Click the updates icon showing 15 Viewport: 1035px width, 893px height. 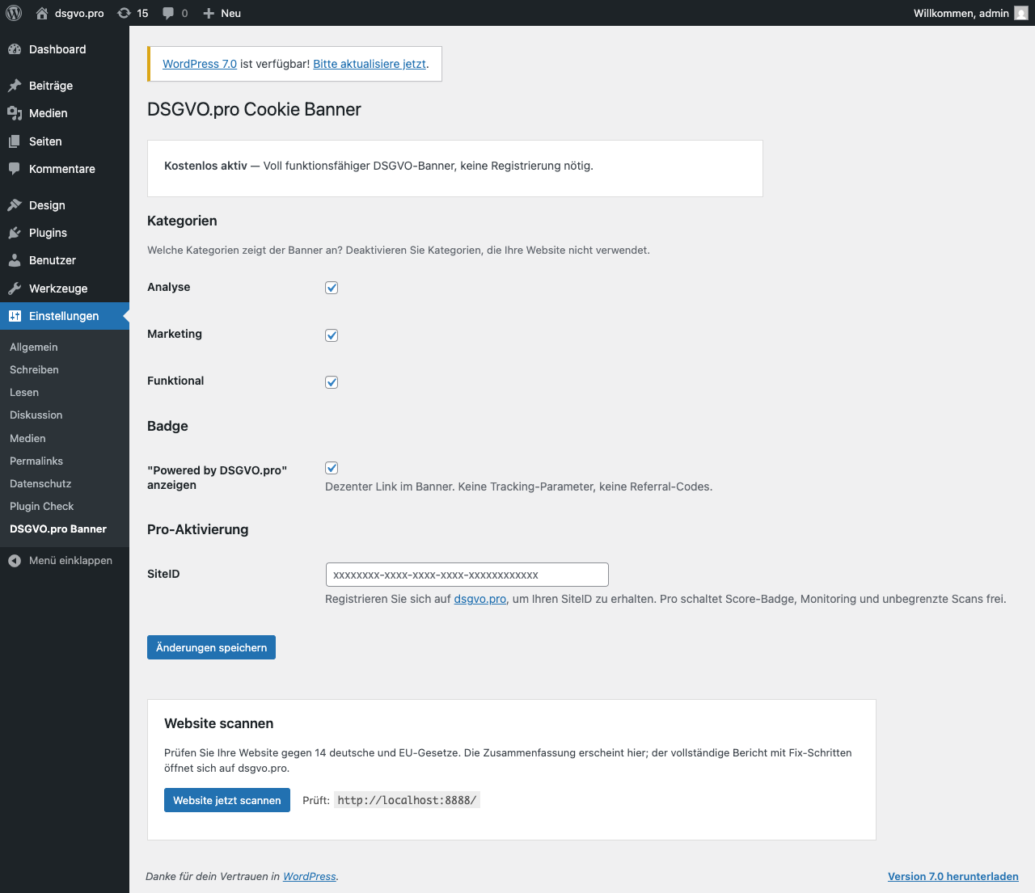(124, 13)
